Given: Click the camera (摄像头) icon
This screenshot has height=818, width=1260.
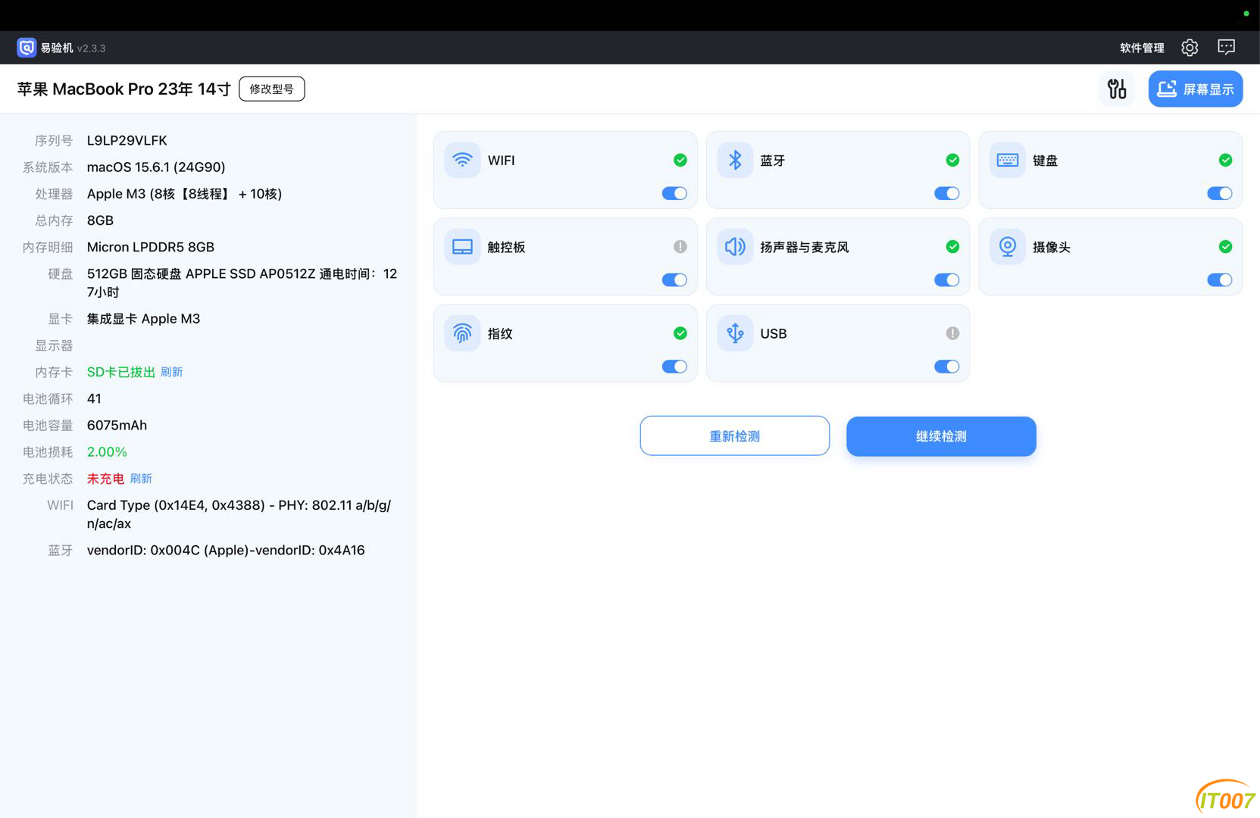Looking at the screenshot, I should pyautogui.click(x=1008, y=247).
